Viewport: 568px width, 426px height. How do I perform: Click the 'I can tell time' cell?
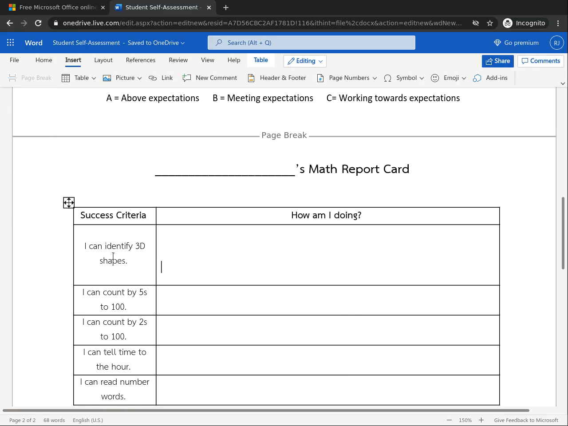click(x=115, y=360)
